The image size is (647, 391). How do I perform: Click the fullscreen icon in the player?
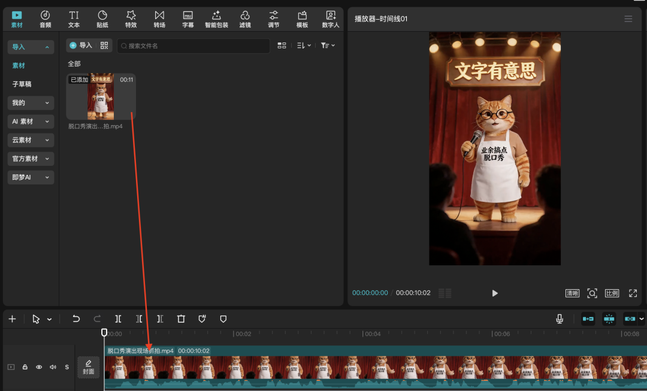[x=633, y=293]
